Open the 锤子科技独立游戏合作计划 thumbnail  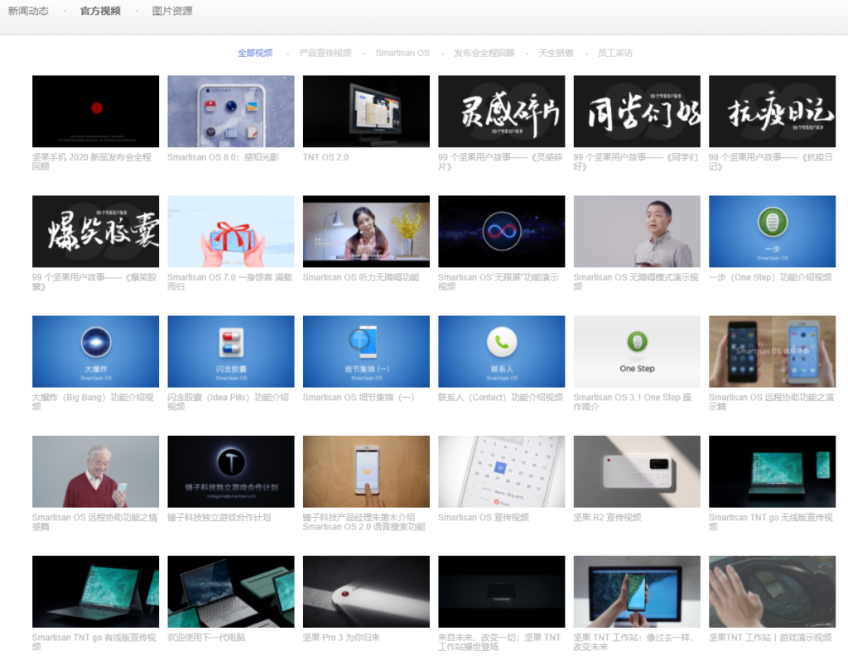pos(231,471)
